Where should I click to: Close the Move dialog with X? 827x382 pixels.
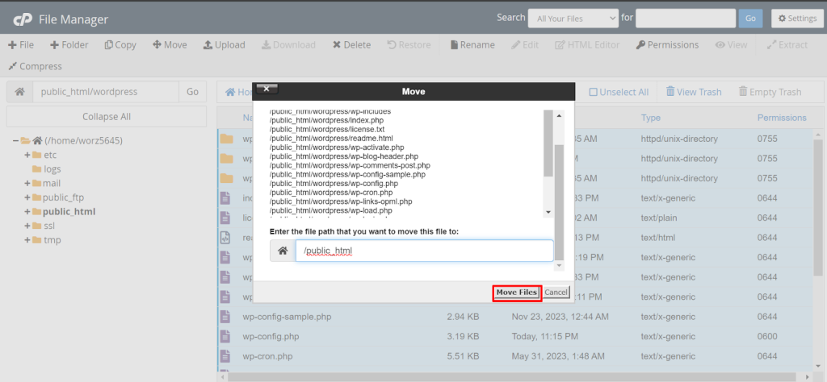click(267, 89)
